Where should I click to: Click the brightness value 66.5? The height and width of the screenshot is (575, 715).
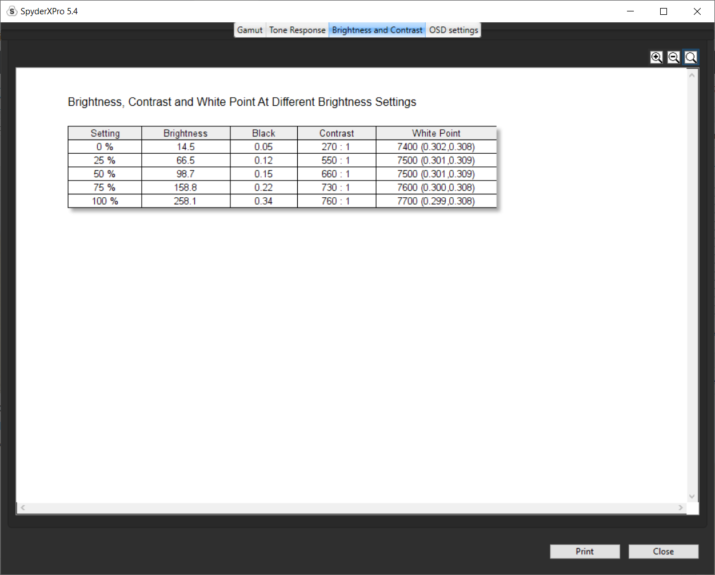pos(186,161)
